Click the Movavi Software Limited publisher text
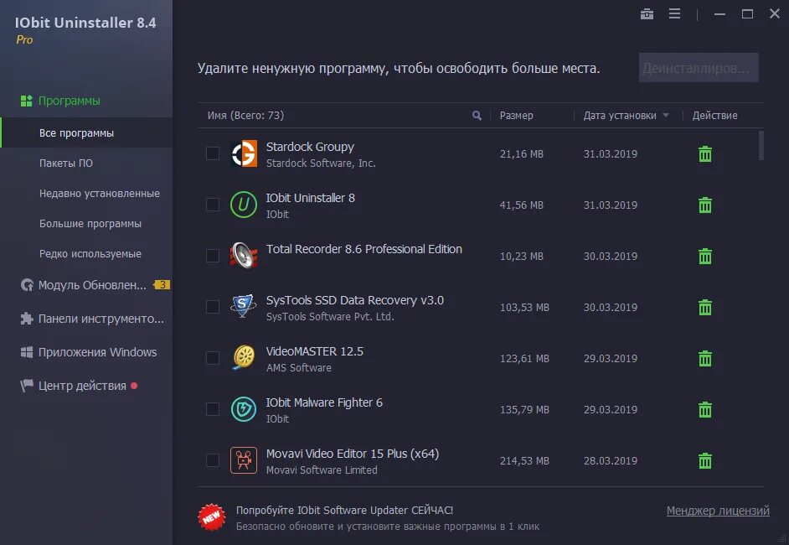 [322, 470]
